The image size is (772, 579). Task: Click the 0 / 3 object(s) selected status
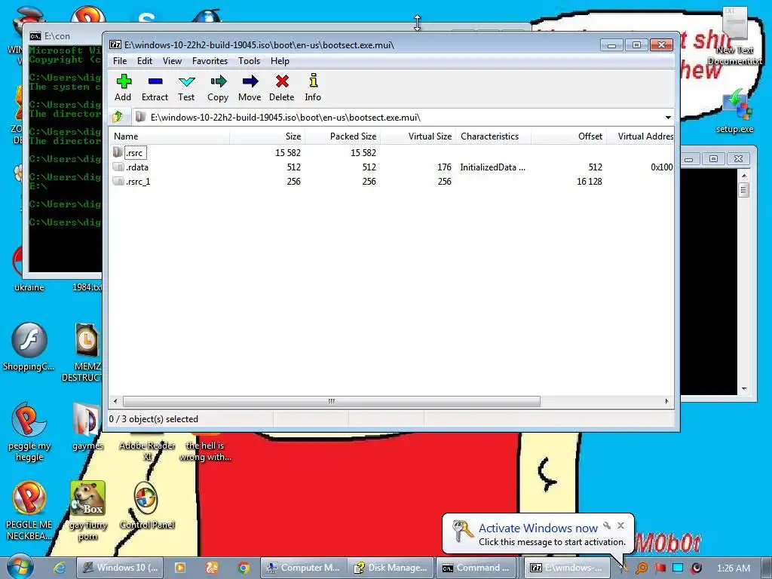[154, 419]
